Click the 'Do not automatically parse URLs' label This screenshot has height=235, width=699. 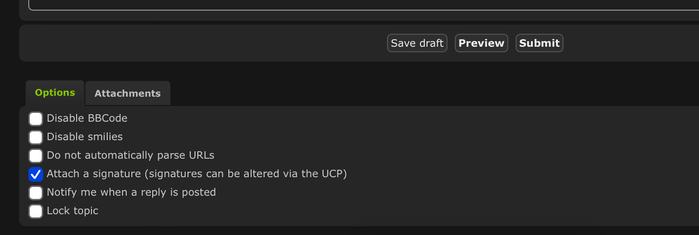click(x=130, y=155)
